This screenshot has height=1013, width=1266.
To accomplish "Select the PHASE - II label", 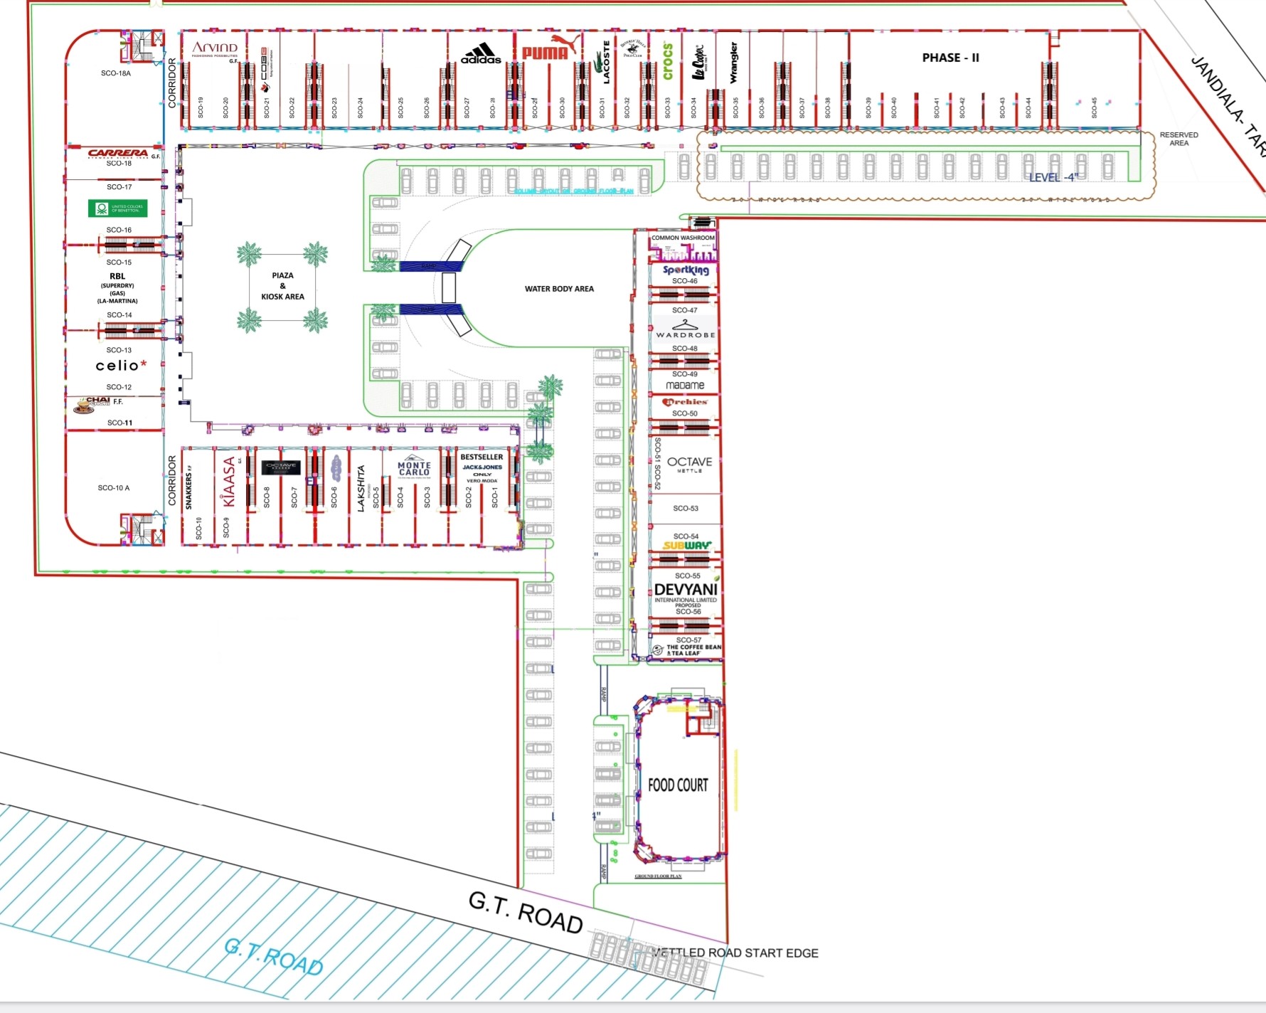I will click(950, 58).
